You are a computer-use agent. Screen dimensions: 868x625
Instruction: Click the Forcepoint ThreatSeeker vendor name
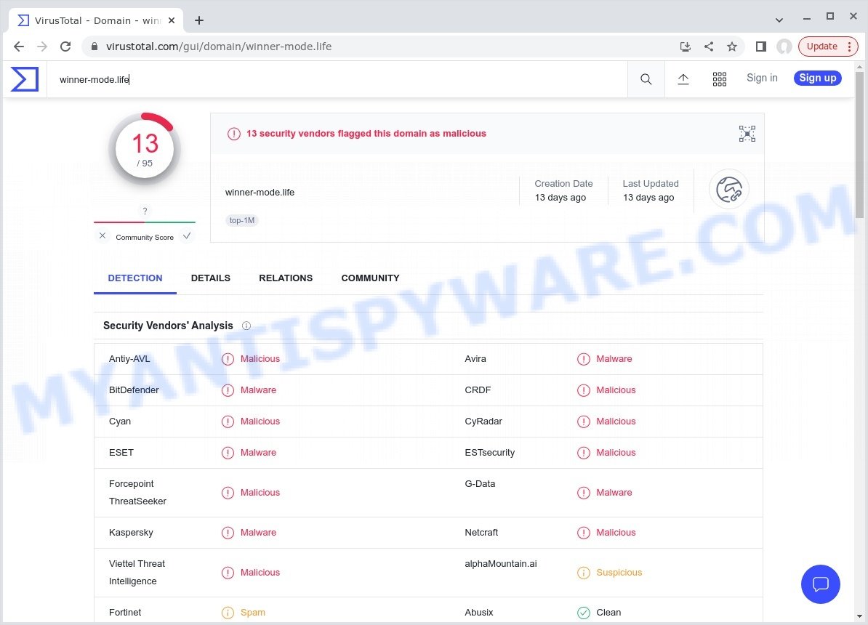tap(138, 493)
